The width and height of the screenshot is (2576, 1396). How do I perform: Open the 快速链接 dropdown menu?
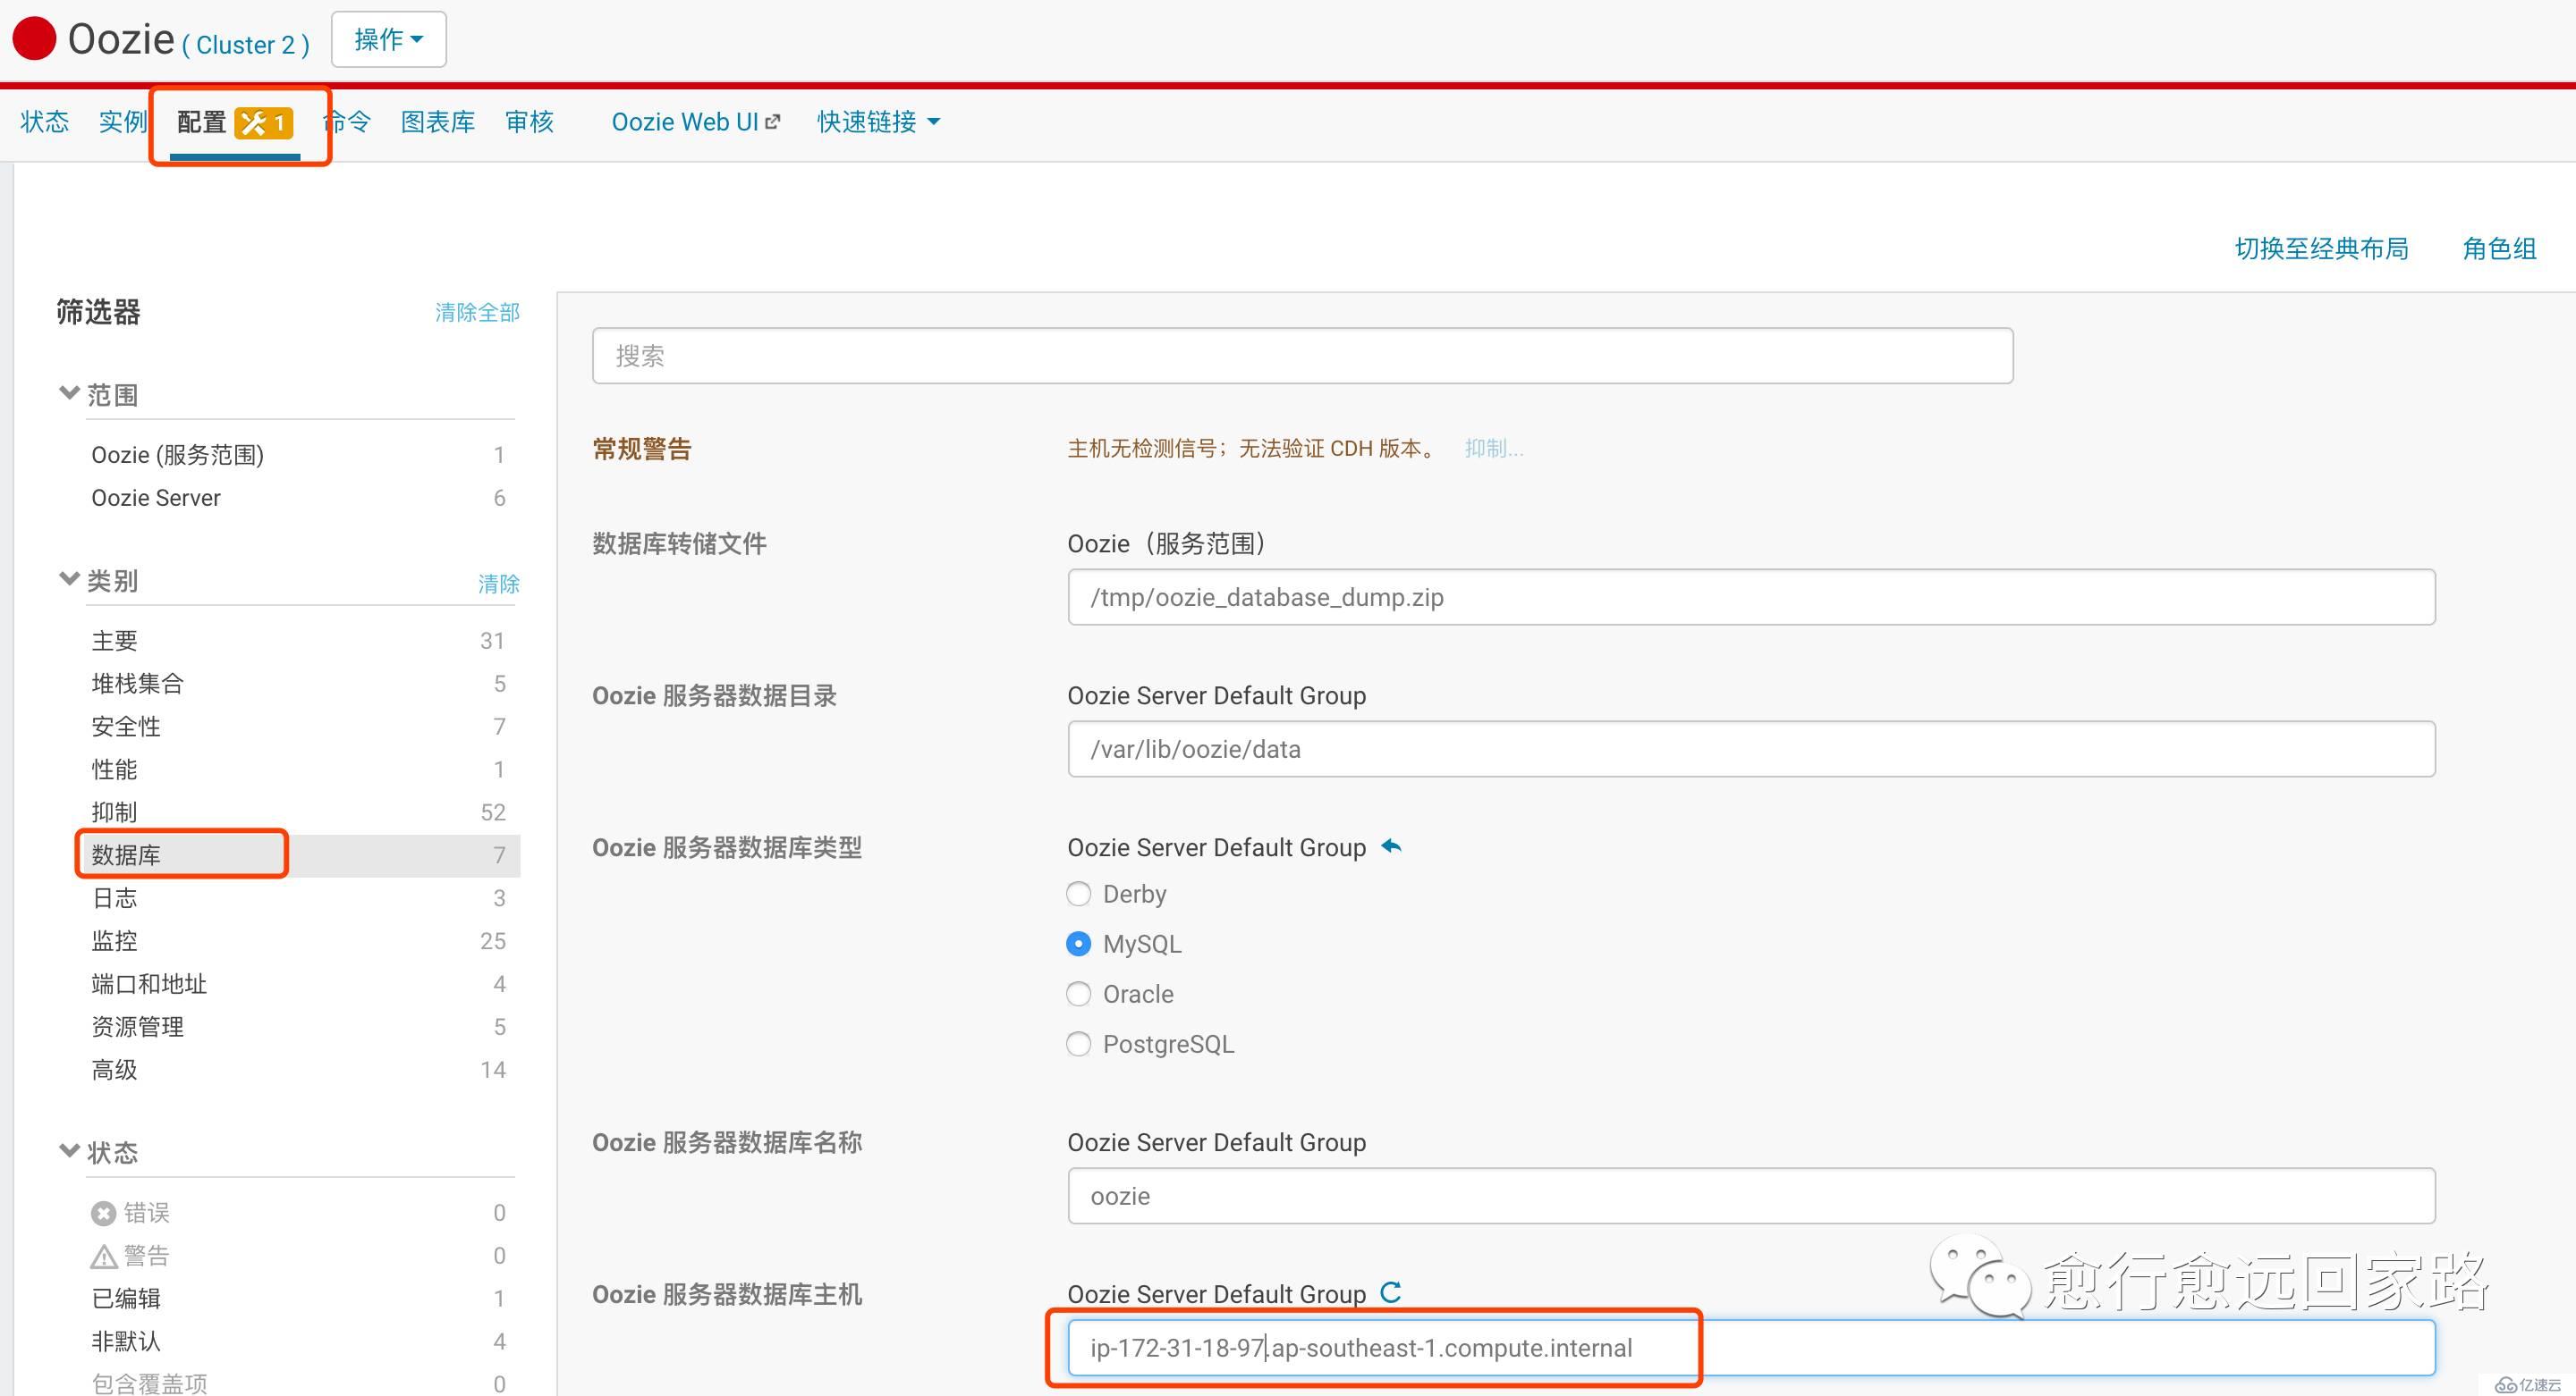(x=878, y=122)
